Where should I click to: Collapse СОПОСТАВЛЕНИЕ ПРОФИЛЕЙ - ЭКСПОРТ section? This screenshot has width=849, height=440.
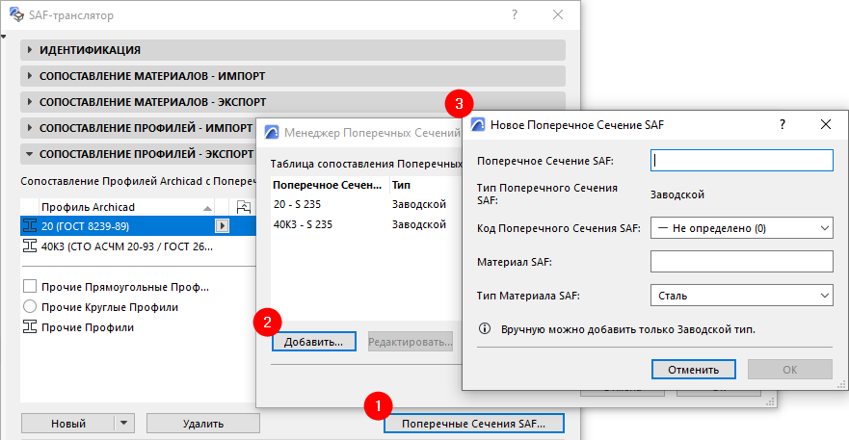tap(138, 154)
